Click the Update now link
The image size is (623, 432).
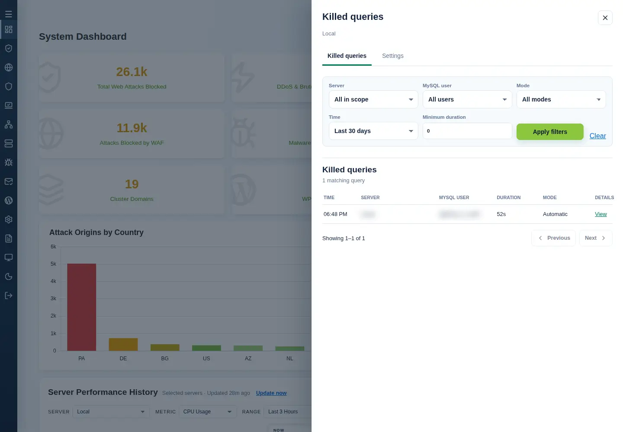(x=271, y=393)
